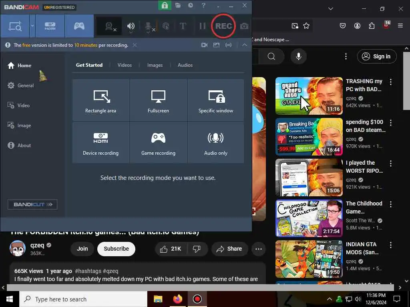The width and height of the screenshot is (410, 307).
Task: Open more actions ellipsis beside Share
Action: pyautogui.click(x=259, y=249)
